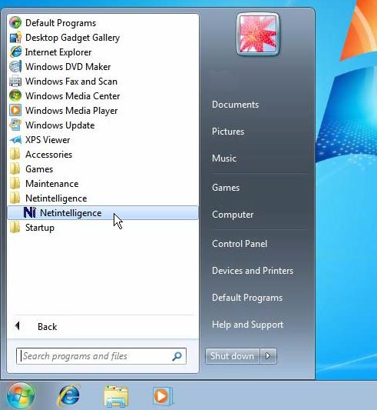Launch the Windows Media Center green icon
Image resolution: width=377 pixels, height=410 pixels.
pyautogui.click(x=15, y=95)
